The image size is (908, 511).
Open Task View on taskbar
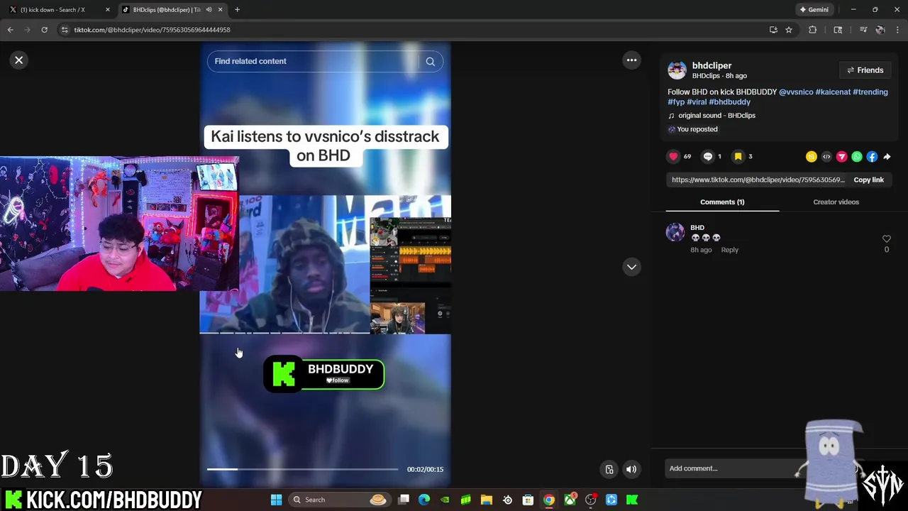click(x=404, y=500)
